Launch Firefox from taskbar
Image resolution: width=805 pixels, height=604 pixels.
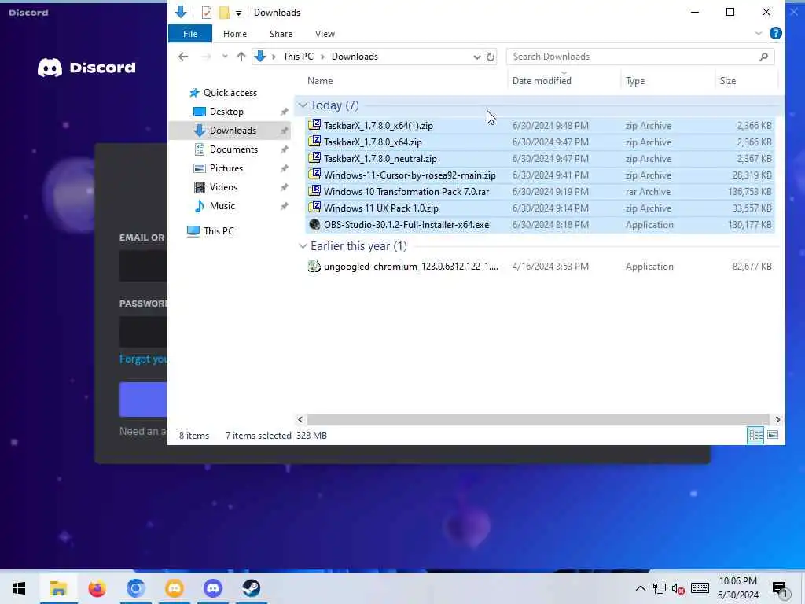pos(97,588)
